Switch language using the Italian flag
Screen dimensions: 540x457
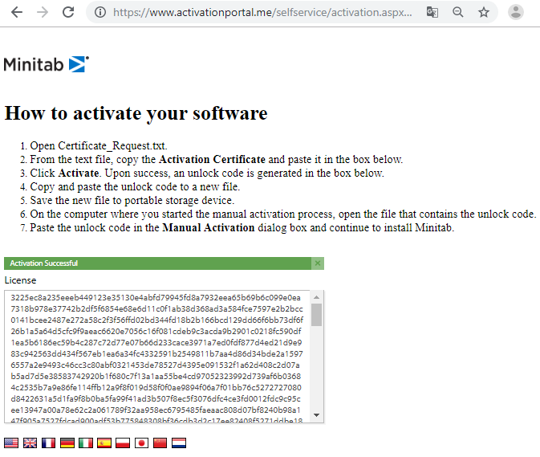click(85, 443)
